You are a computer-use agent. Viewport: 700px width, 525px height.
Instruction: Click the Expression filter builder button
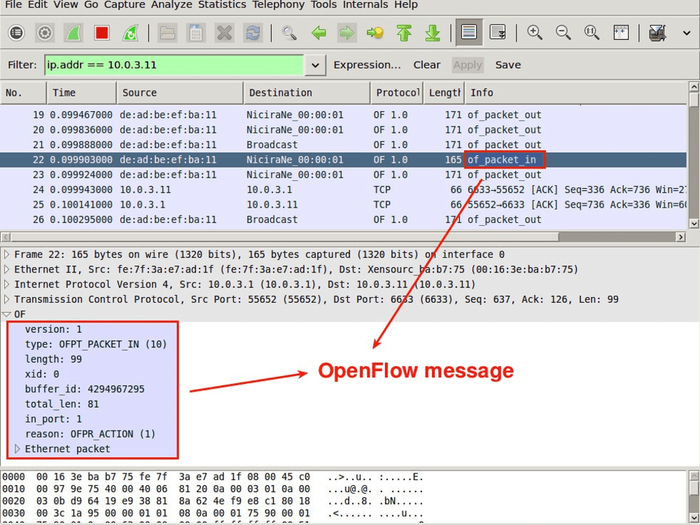click(367, 65)
